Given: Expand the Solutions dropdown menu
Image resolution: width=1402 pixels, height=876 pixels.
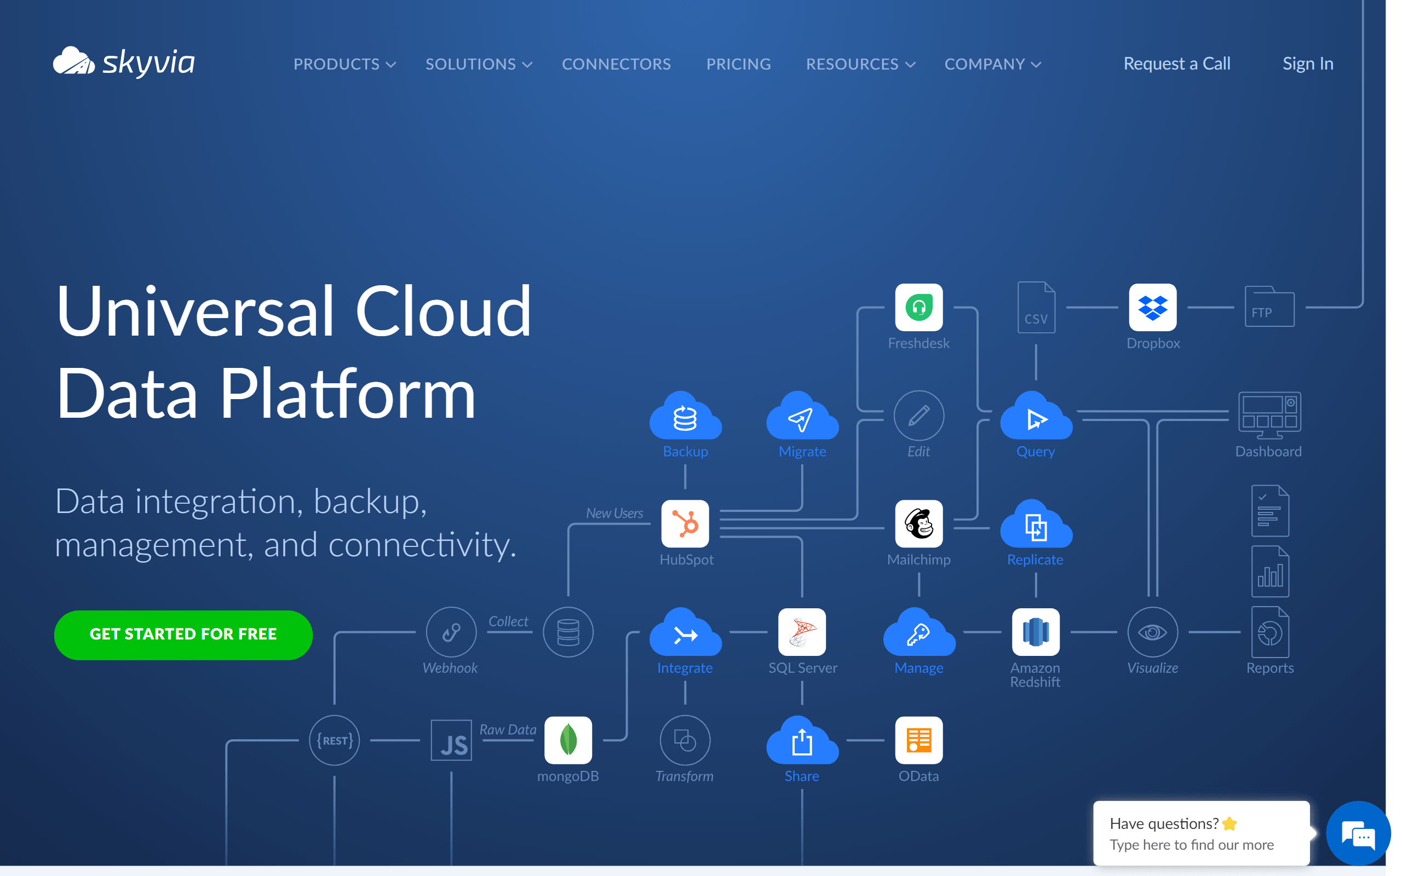Looking at the screenshot, I should [x=479, y=64].
